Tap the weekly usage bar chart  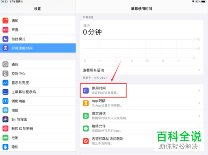(141, 51)
